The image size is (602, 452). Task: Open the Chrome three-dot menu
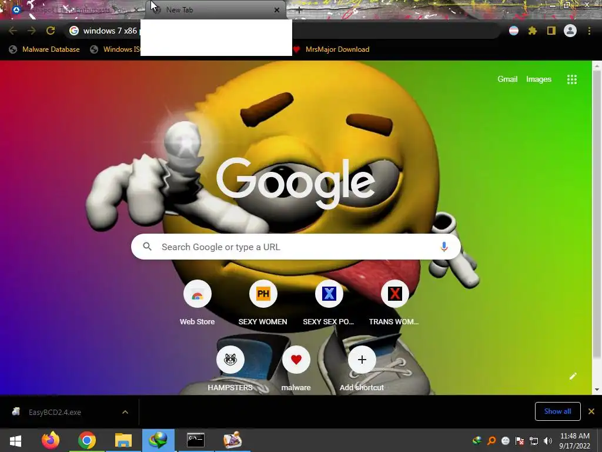pos(589,31)
